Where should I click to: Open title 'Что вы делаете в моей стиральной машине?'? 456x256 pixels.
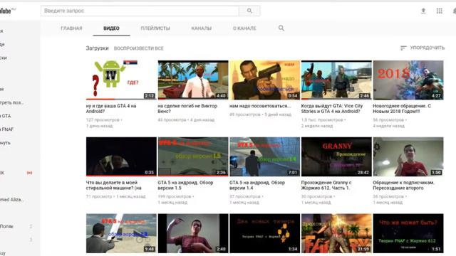(114, 185)
